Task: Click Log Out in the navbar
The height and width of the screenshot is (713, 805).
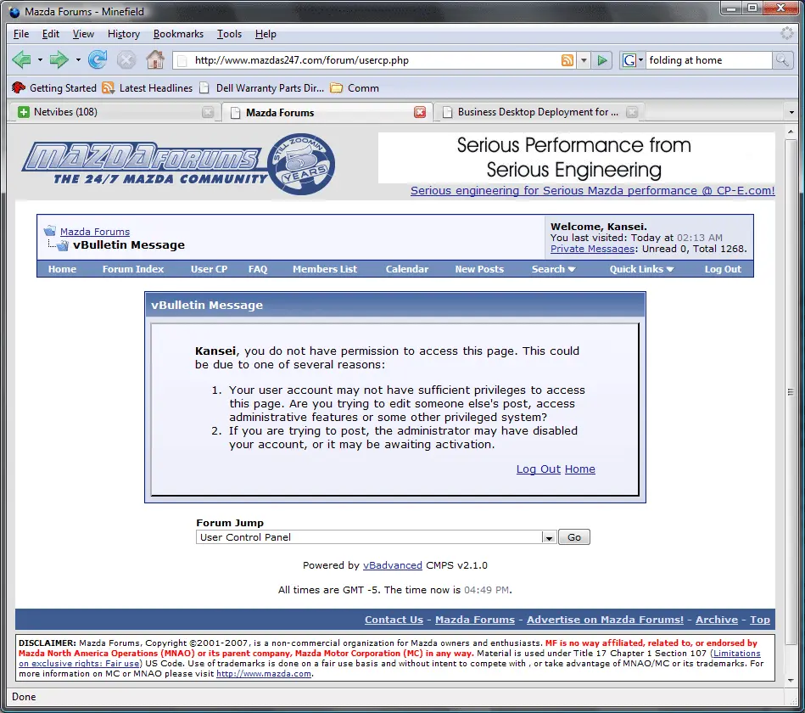Action: tap(723, 269)
